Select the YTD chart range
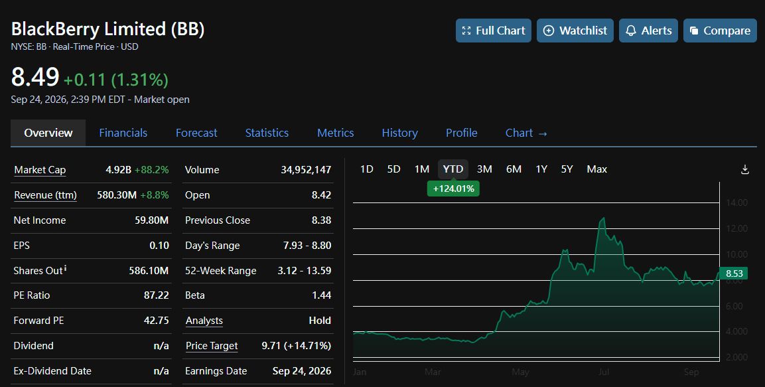 point(452,169)
